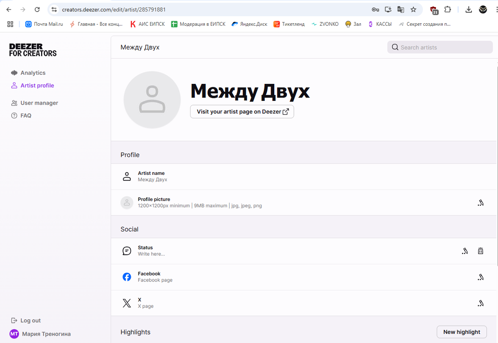Click the Social section heading
498x343 pixels.
coord(129,229)
